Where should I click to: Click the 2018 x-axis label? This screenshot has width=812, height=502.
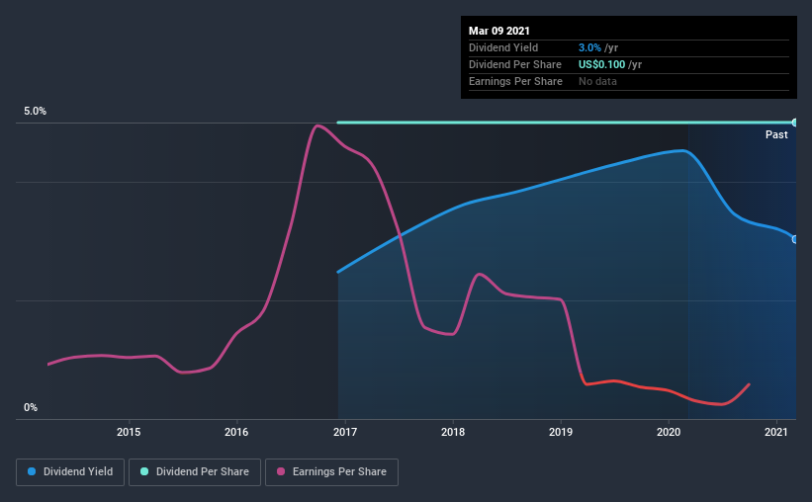[x=453, y=432]
